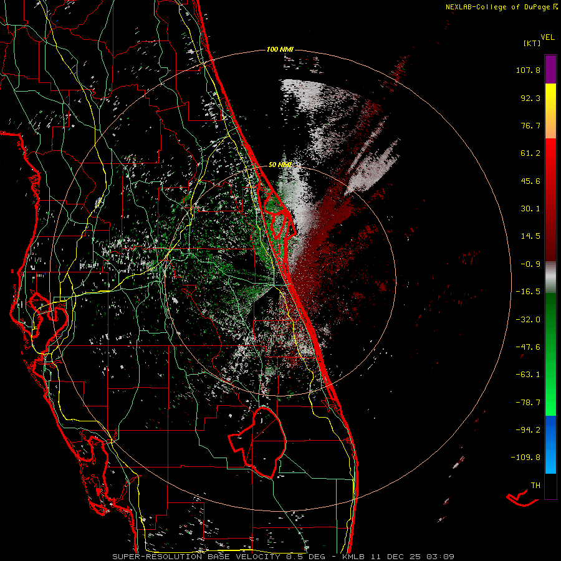Click the -78.7 velocity scale value

pyautogui.click(x=528, y=402)
